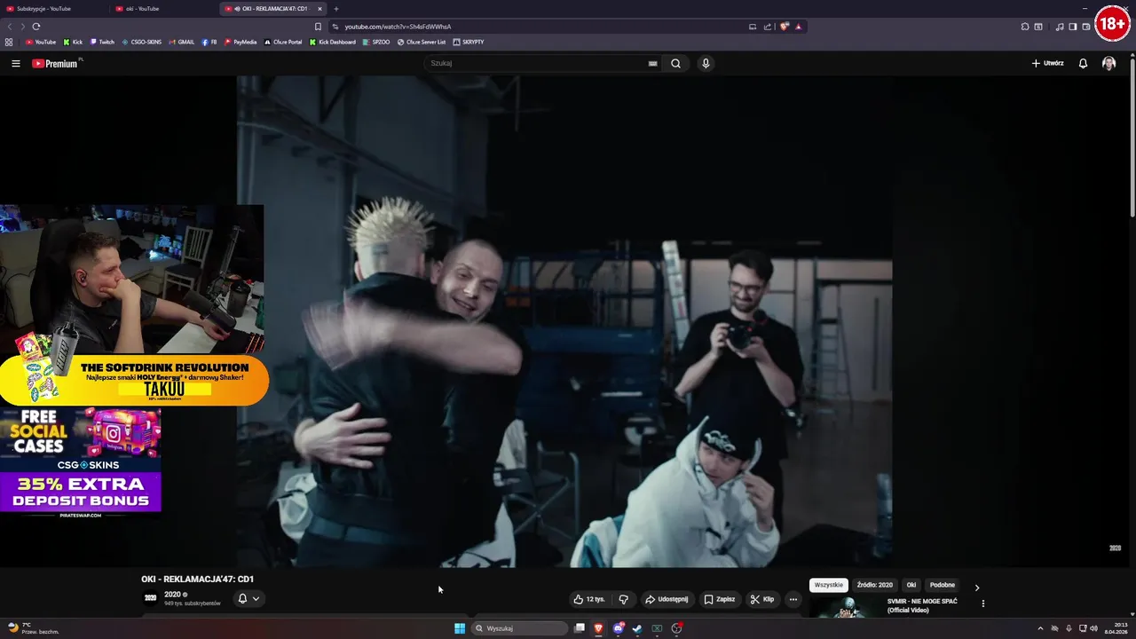Open CSGO-SKINS bookmark
Viewport: 1136px width, 639px height.
point(141,42)
